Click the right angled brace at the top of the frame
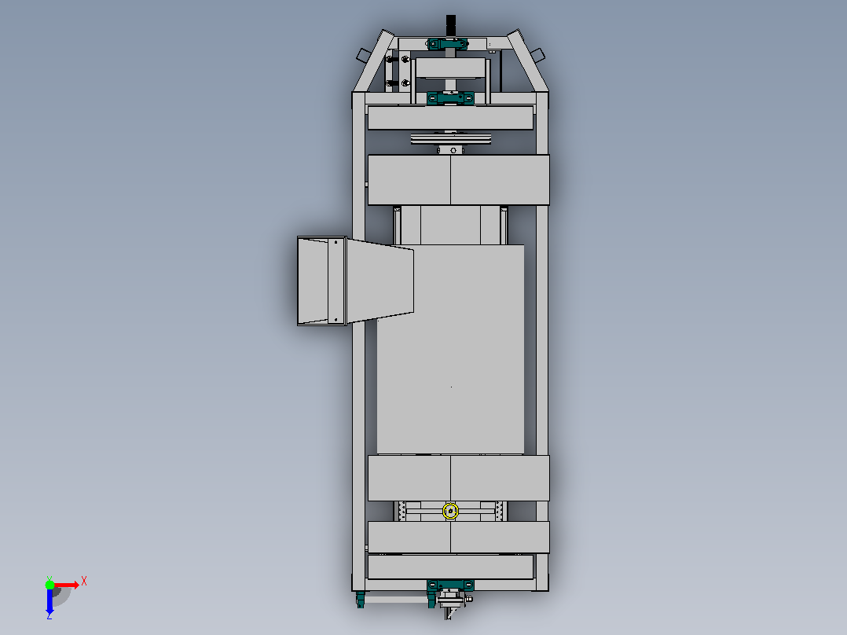The image size is (847, 635). (526, 61)
